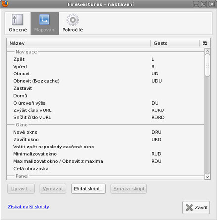Viewport: 217px width, 220px height.
Task: Select the Obnovit row
Action: tap(105, 74)
